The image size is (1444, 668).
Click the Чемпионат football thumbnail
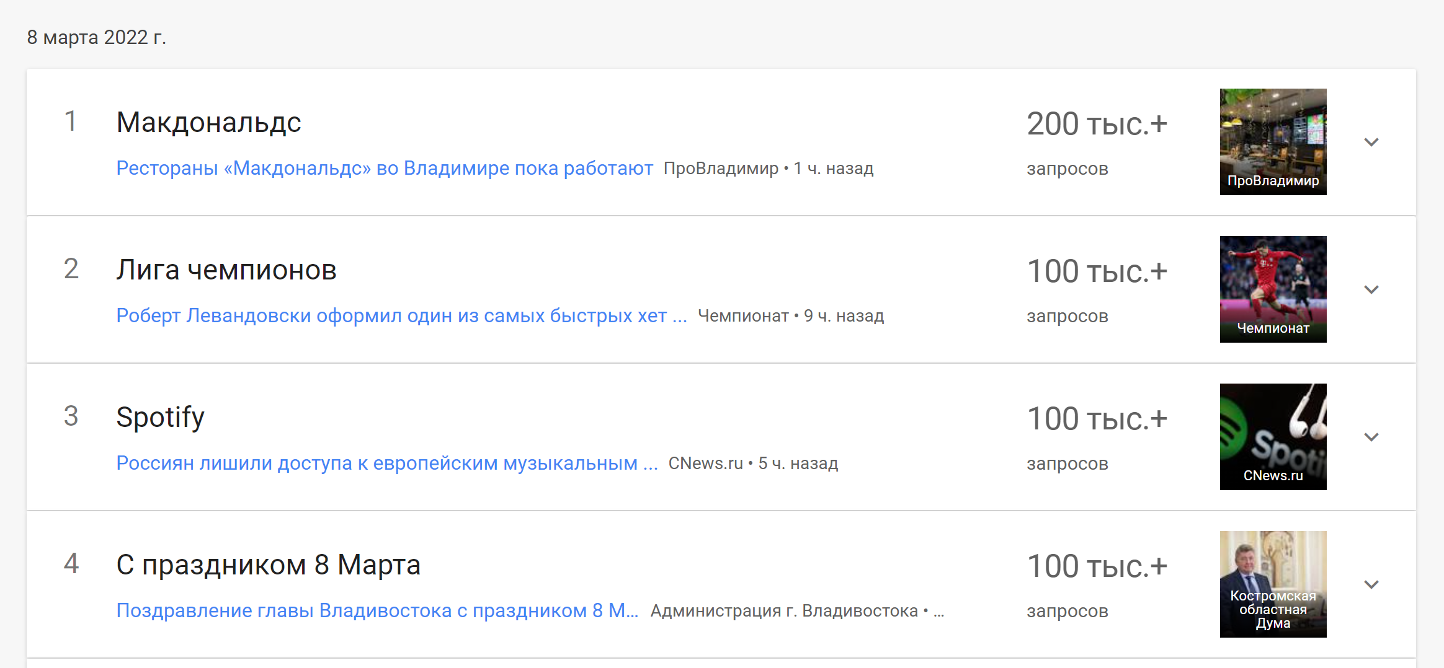(x=1273, y=289)
